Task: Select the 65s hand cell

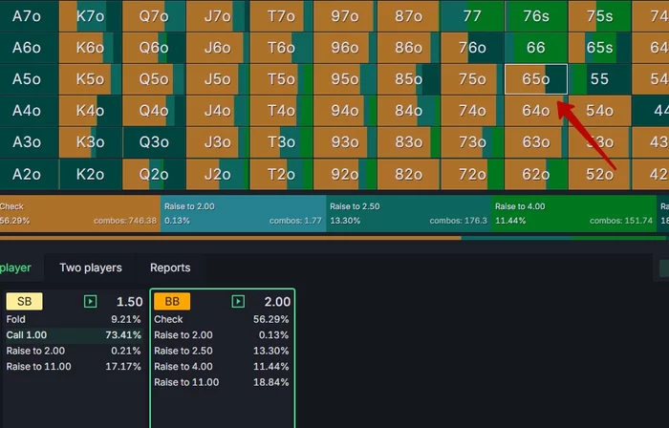Action: pyautogui.click(x=599, y=48)
